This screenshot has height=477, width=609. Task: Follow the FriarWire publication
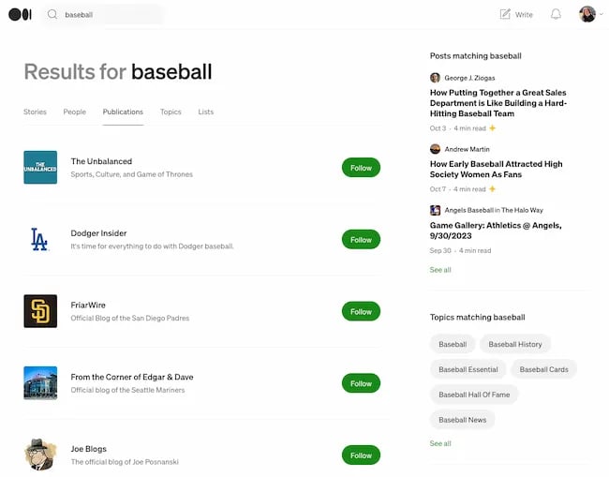click(x=361, y=311)
